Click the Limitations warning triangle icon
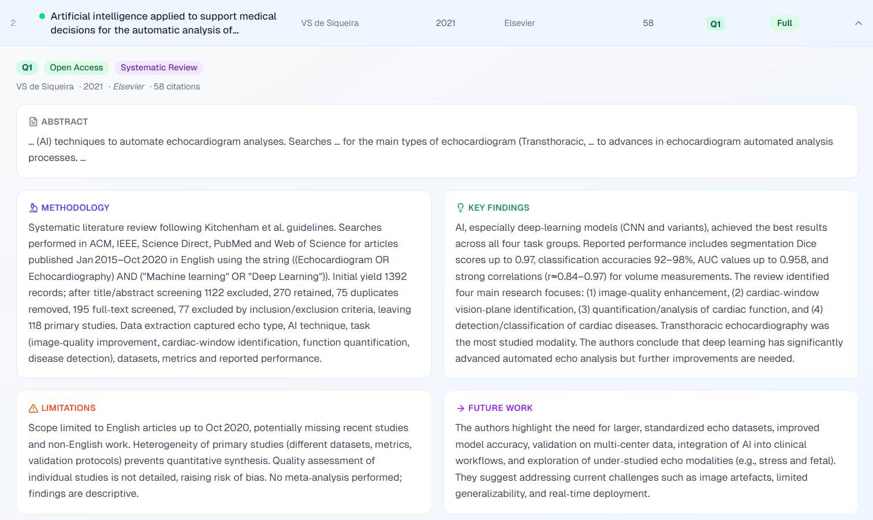This screenshot has height=520, width=873. coord(33,408)
